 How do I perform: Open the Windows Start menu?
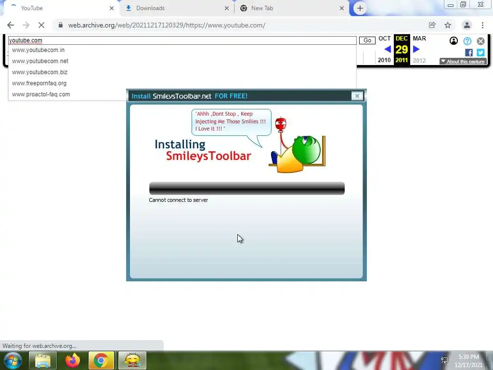[x=12, y=360]
